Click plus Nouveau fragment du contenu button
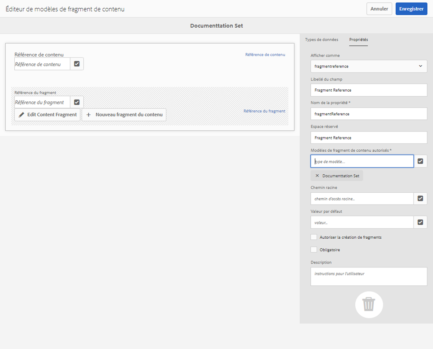The height and width of the screenshot is (349, 433). pos(124,115)
